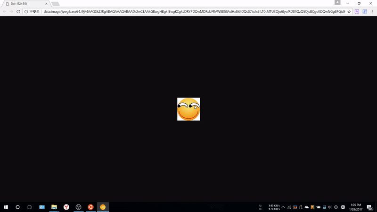Open Chrome three-dot menu
377x212 pixels.
(x=373, y=11)
